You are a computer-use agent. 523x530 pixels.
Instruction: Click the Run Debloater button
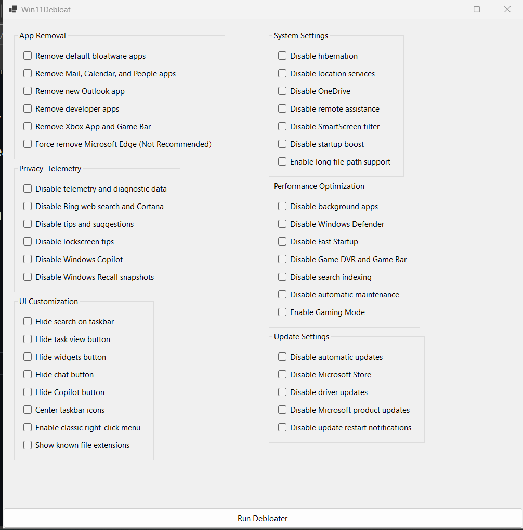pos(261,518)
